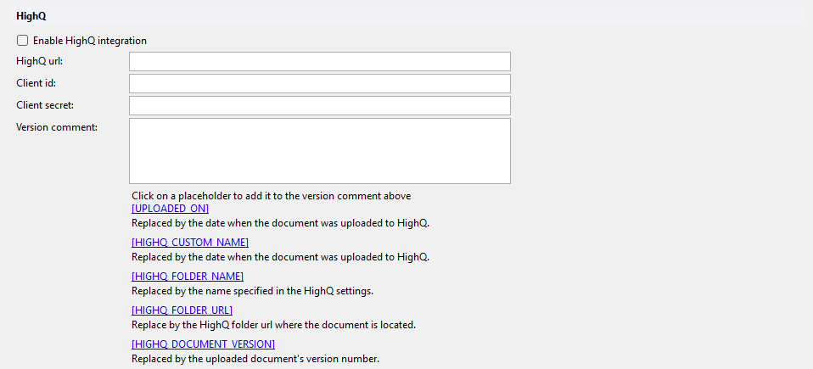Click into the Client id field
The height and width of the screenshot is (369, 813).
coord(319,83)
